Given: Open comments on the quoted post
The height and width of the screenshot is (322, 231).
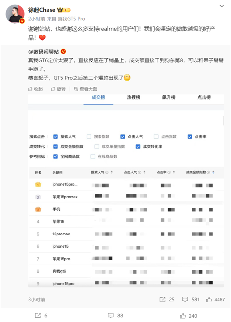Looking at the screenshot, I should [x=185, y=299].
